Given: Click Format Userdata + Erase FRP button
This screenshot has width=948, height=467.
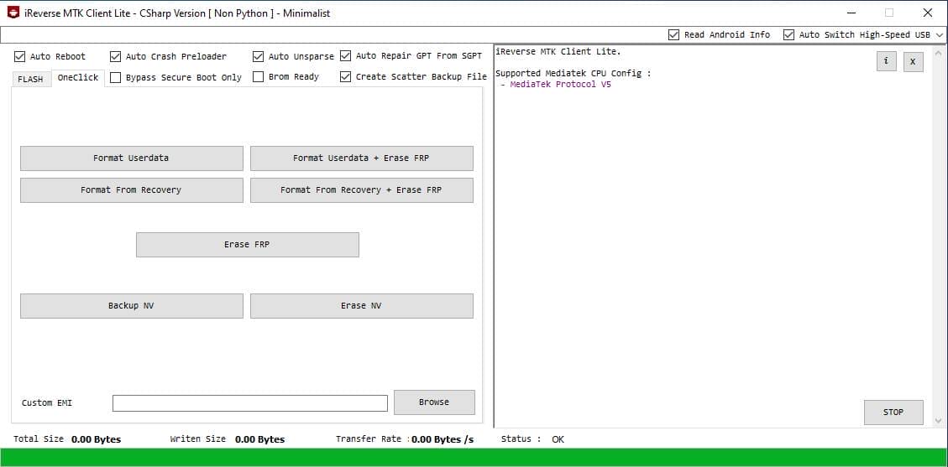Looking at the screenshot, I should [362, 158].
